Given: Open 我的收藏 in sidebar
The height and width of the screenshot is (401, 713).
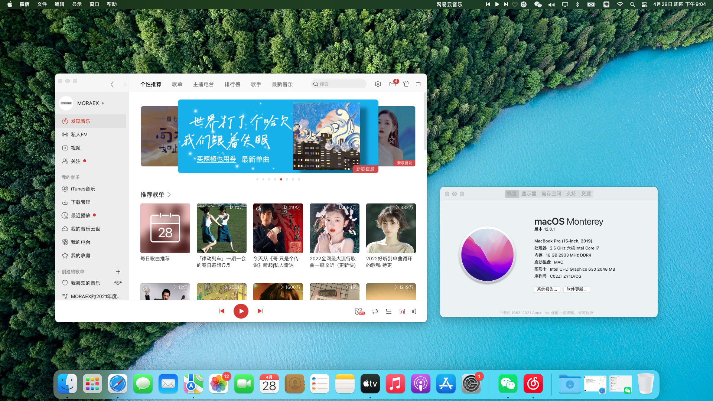Looking at the screenshot, I should pyautogui.click(x=91, y=255).
